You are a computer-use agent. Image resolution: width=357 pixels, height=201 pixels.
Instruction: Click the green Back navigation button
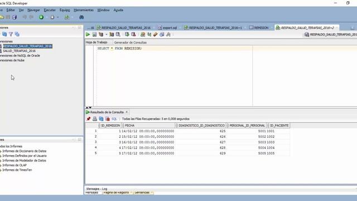(x=41, y=17)
